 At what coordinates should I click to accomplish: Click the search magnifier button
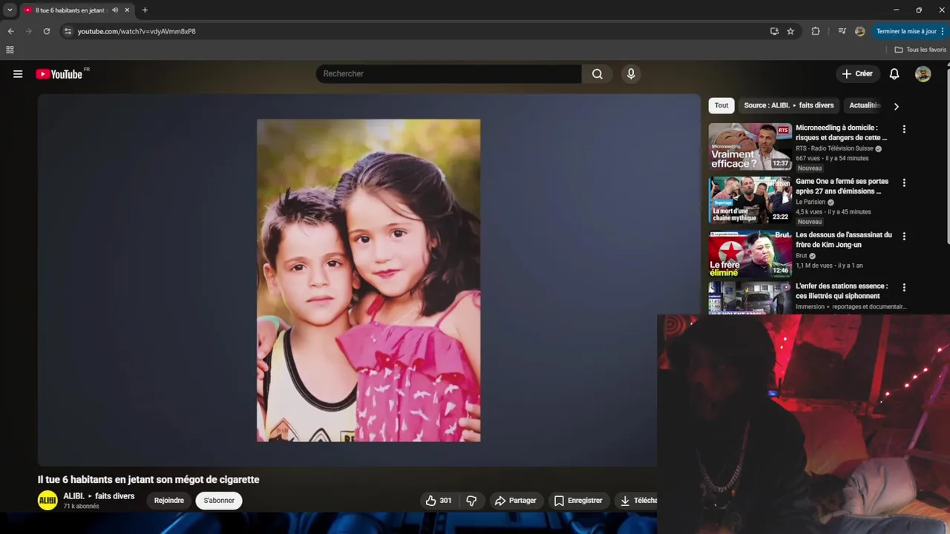(597, 74)
